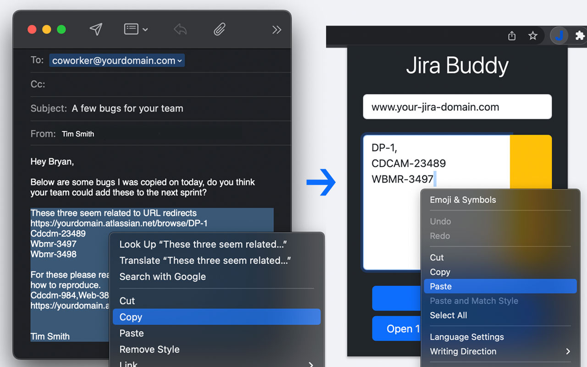Expand the coworker@yourdomain.com recipient dropdown
The image size is (587, 367).
tap(180, 61)
